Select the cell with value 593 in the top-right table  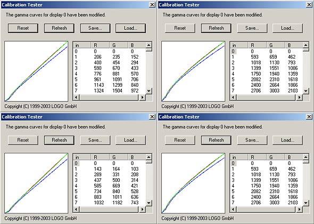[255, 57]
